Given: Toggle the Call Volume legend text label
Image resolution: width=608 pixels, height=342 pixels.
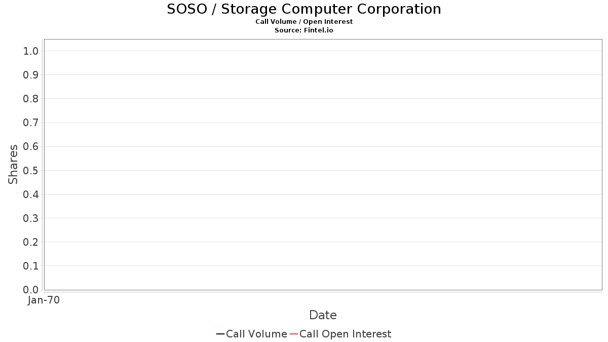Looking at the screenshot, I should click(256, 334).
